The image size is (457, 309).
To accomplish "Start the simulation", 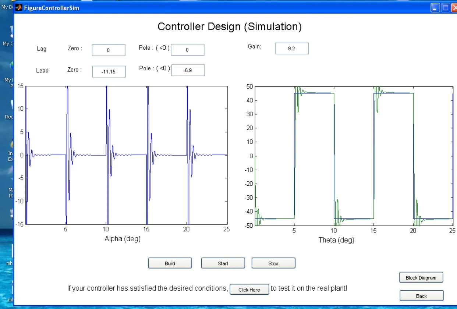I will pyautogui.click(x=223, y=263).
